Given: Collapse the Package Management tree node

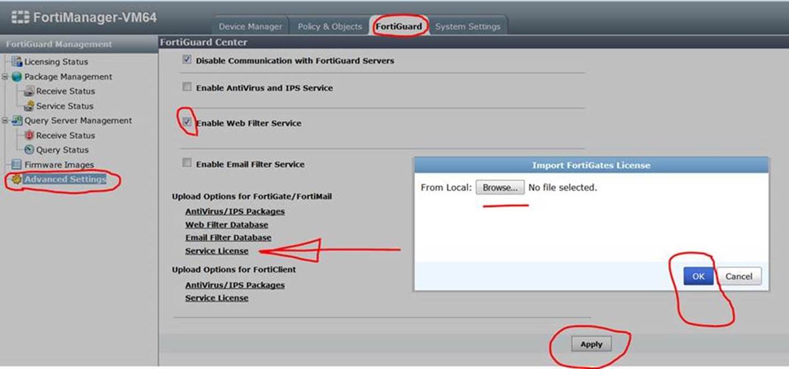Looking at the screenshot, I should tap(5, 76).
